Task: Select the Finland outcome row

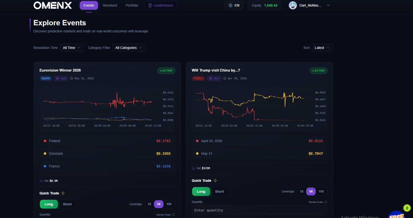Action: 107,141
